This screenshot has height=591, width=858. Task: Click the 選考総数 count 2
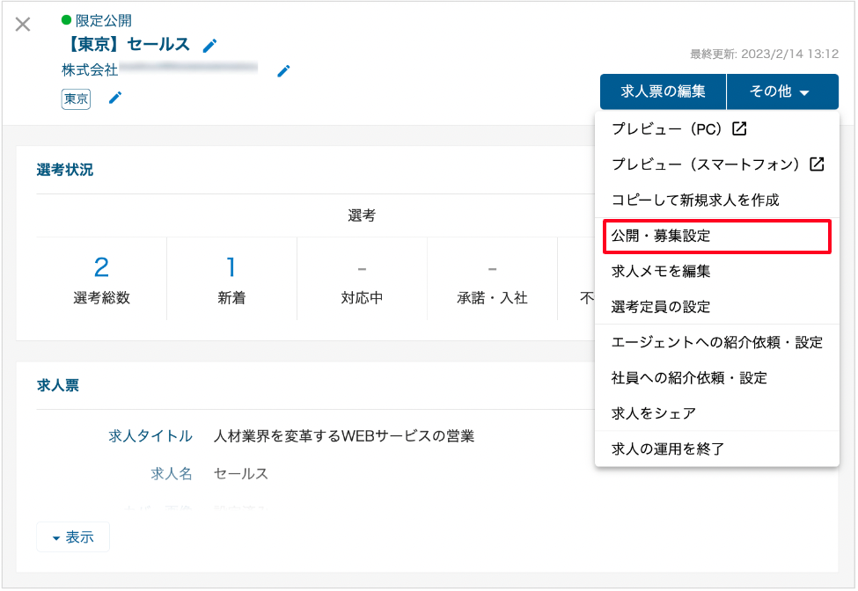[x=101, y=267]
